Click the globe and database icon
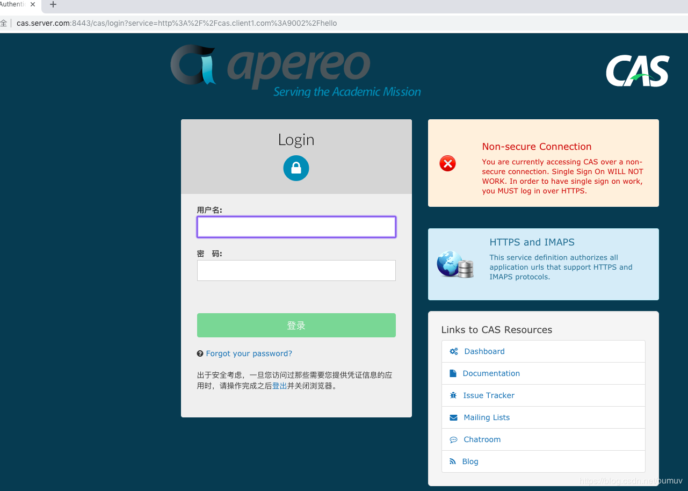The height and width of the screenshot is (491, 688). point(455,264)
